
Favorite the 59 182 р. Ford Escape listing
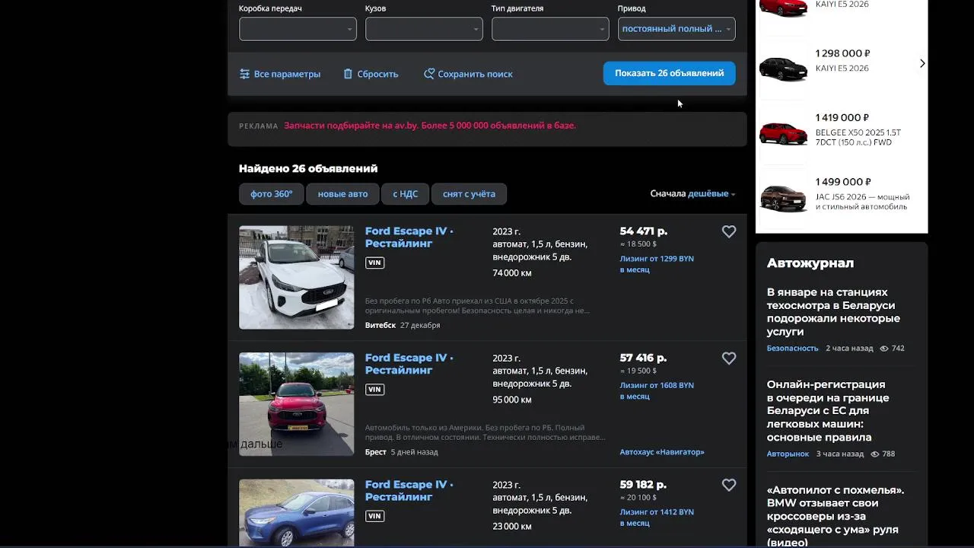click(x=729, y=485)
